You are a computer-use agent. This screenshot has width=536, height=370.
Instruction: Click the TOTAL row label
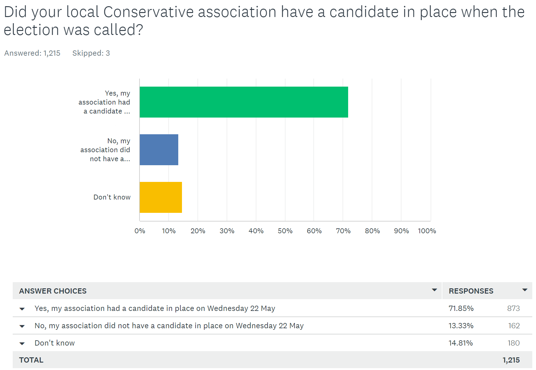point(31,360)
